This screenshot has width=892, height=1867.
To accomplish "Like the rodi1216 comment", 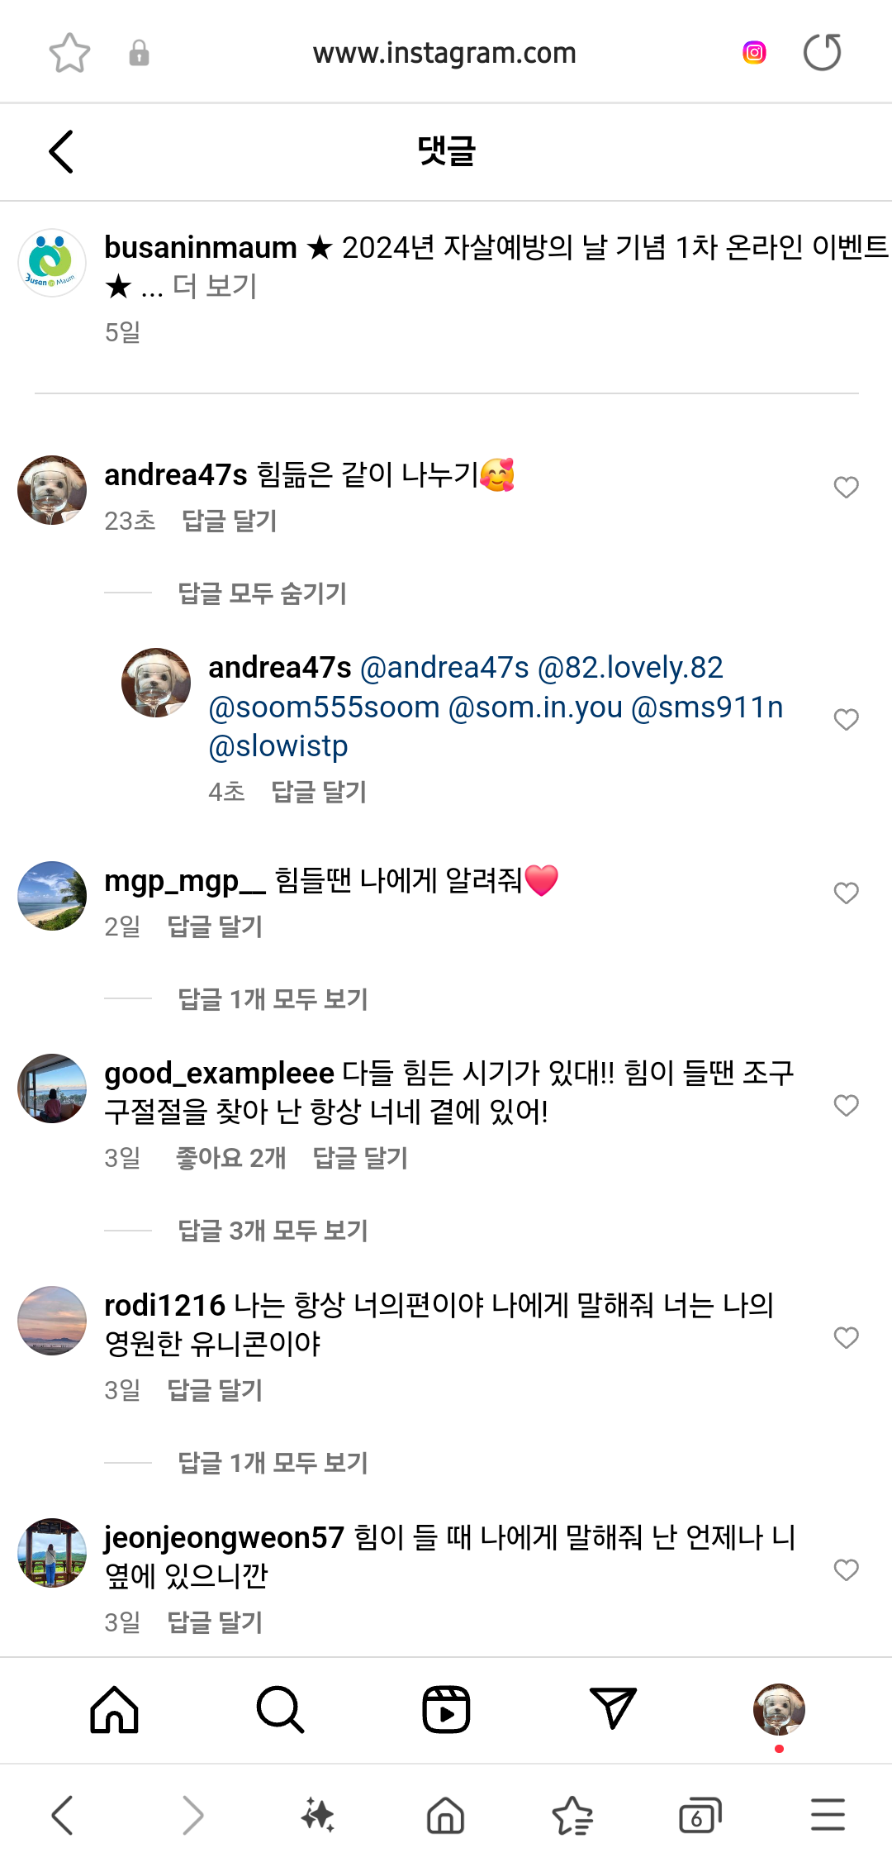I will tap(846, 1338).
